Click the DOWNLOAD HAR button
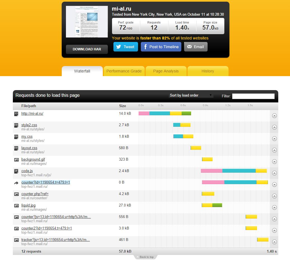The width and height of the screenshot is (290, 265). tap(87, 49)
